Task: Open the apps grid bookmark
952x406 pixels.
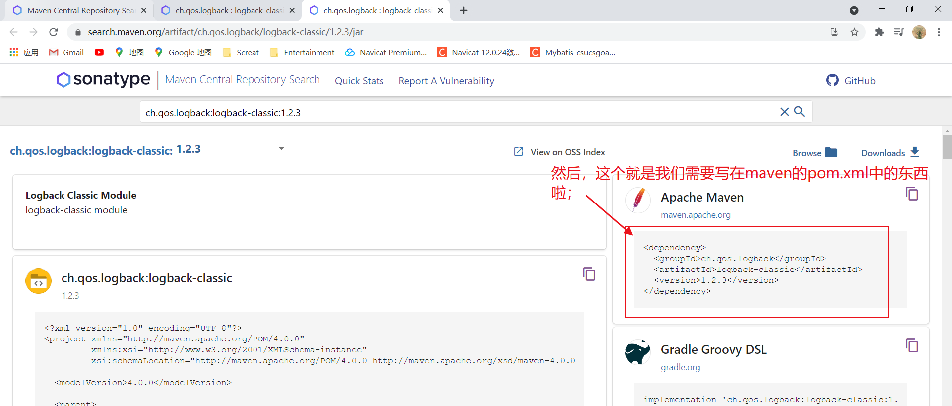Action: (x=24, y=52)
